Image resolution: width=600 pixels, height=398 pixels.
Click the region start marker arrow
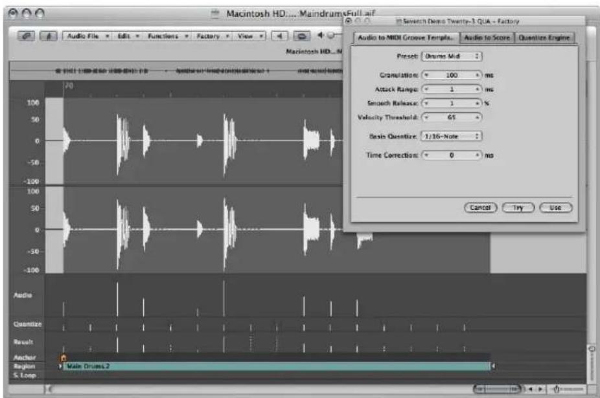click(x=60, y=366)
